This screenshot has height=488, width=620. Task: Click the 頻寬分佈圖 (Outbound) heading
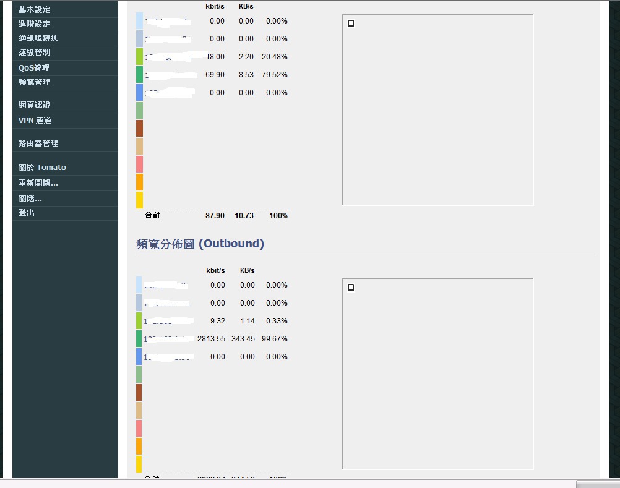pyautogui.click(x=200, y=244)
